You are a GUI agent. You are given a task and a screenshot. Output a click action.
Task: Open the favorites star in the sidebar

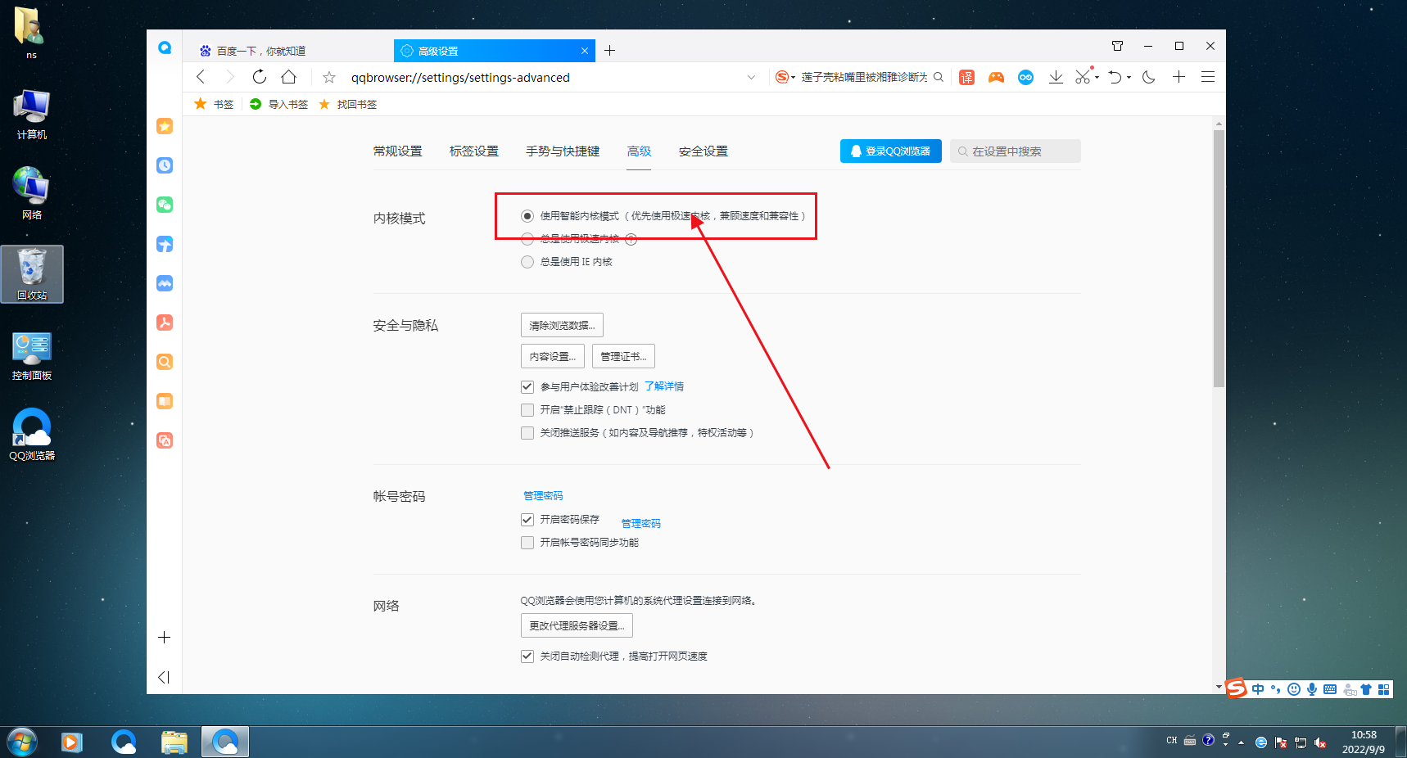(x=165, y=126)
